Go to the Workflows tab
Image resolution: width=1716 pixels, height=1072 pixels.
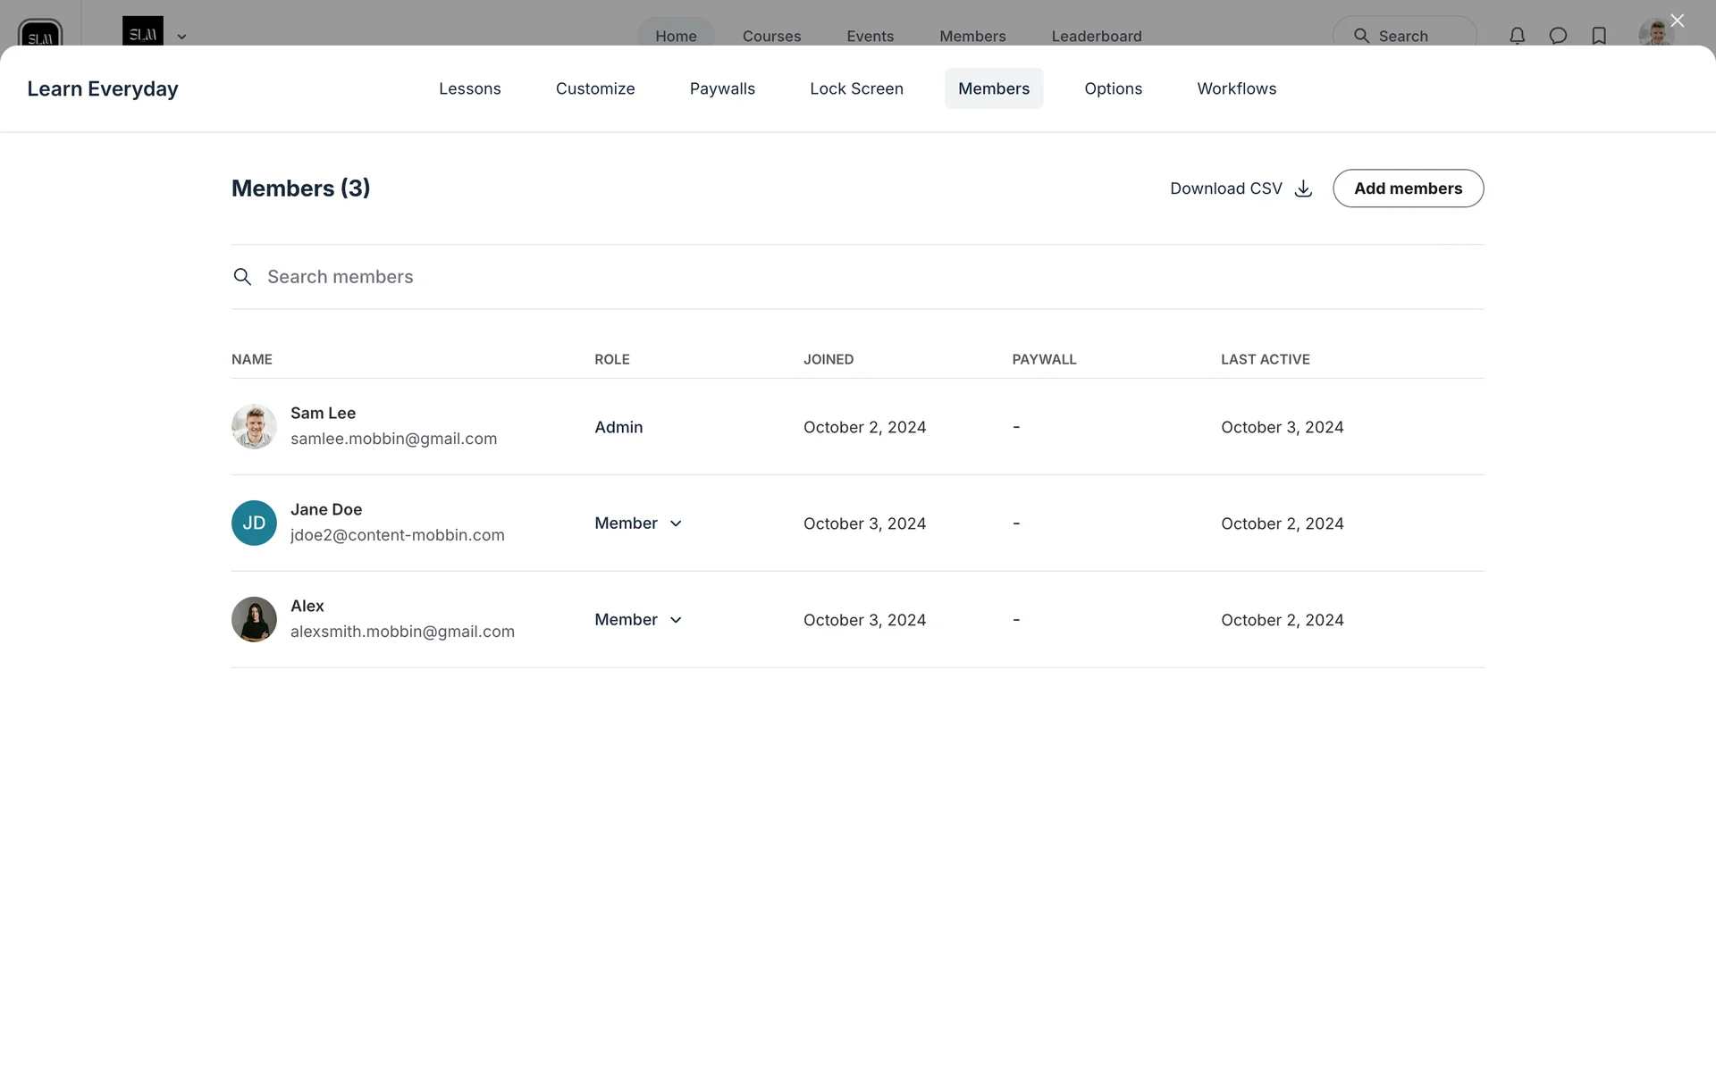[x=1236, y=88]
